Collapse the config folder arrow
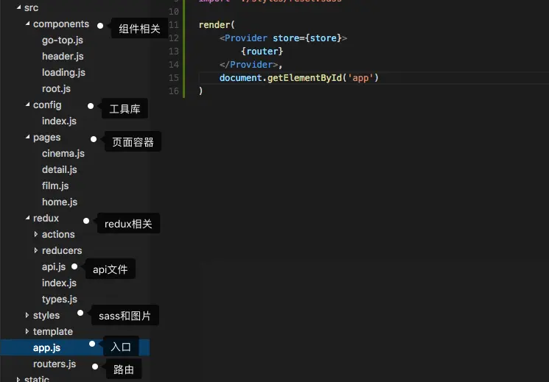Screen dimensions: 549x382 coord(27,105)
